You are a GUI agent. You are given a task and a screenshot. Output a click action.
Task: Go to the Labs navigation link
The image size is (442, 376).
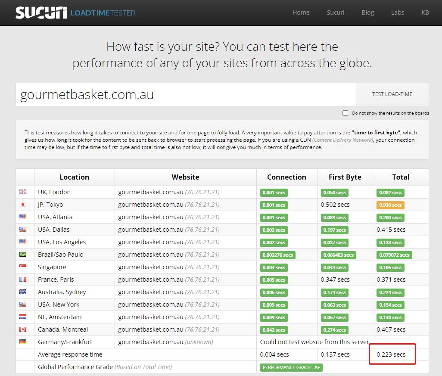[397, 12]
